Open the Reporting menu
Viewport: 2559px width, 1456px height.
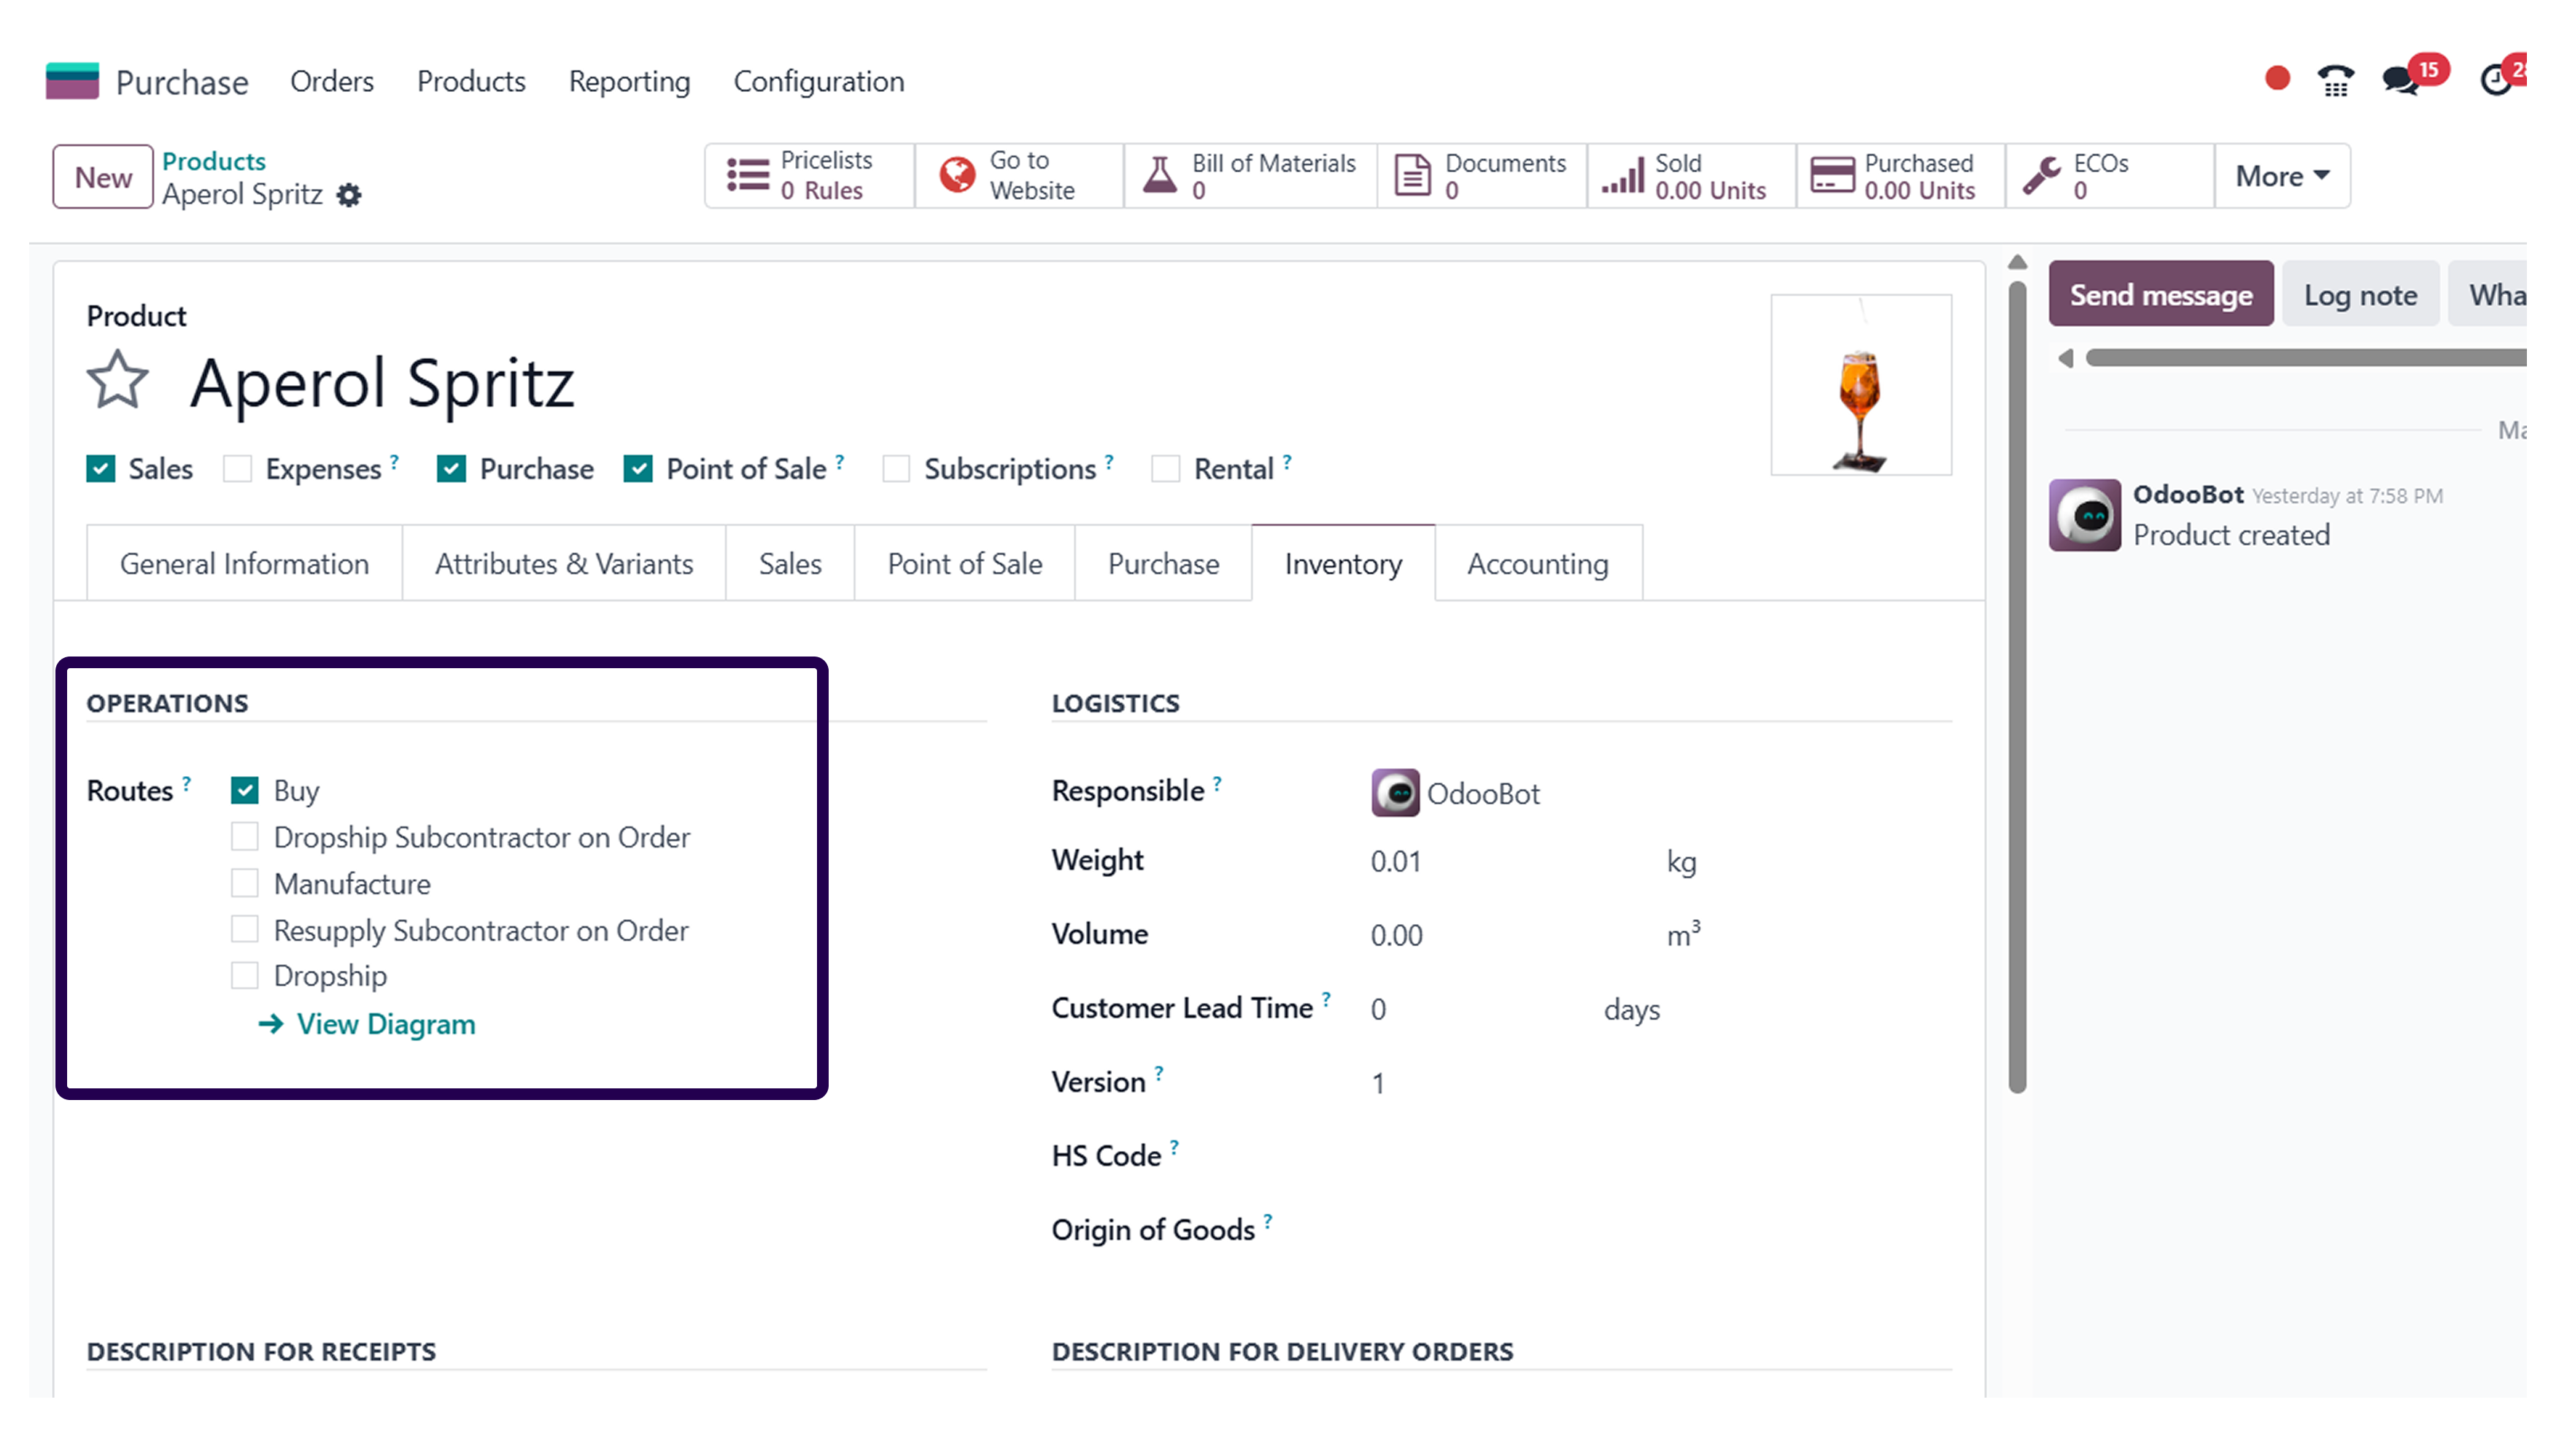point(629,81)
